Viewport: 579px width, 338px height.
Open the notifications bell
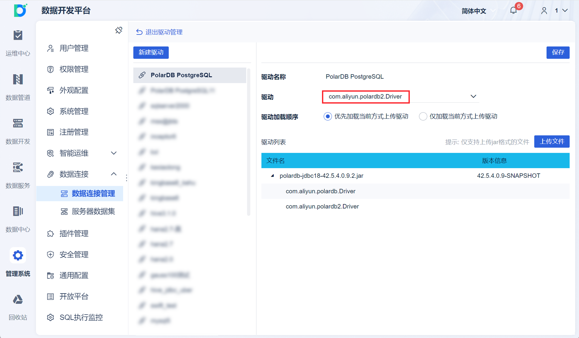click(513, 11)
